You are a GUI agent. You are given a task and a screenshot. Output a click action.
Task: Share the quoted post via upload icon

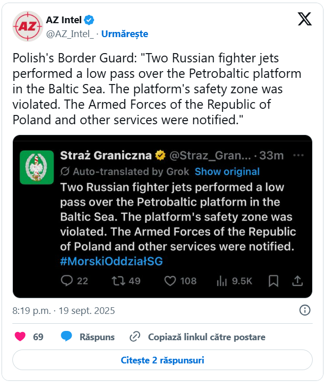(x=297, y=281)
